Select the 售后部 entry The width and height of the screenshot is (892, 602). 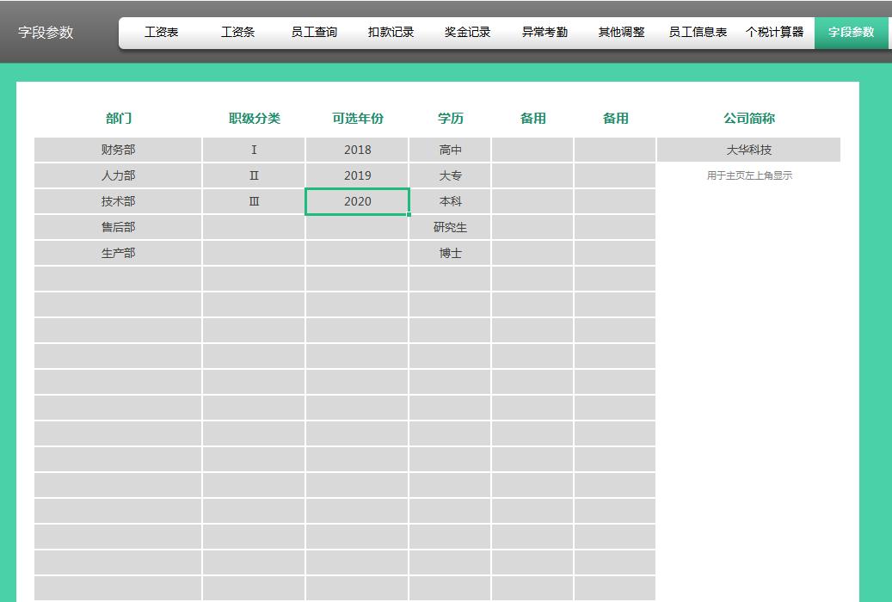(x=117, y=227)
